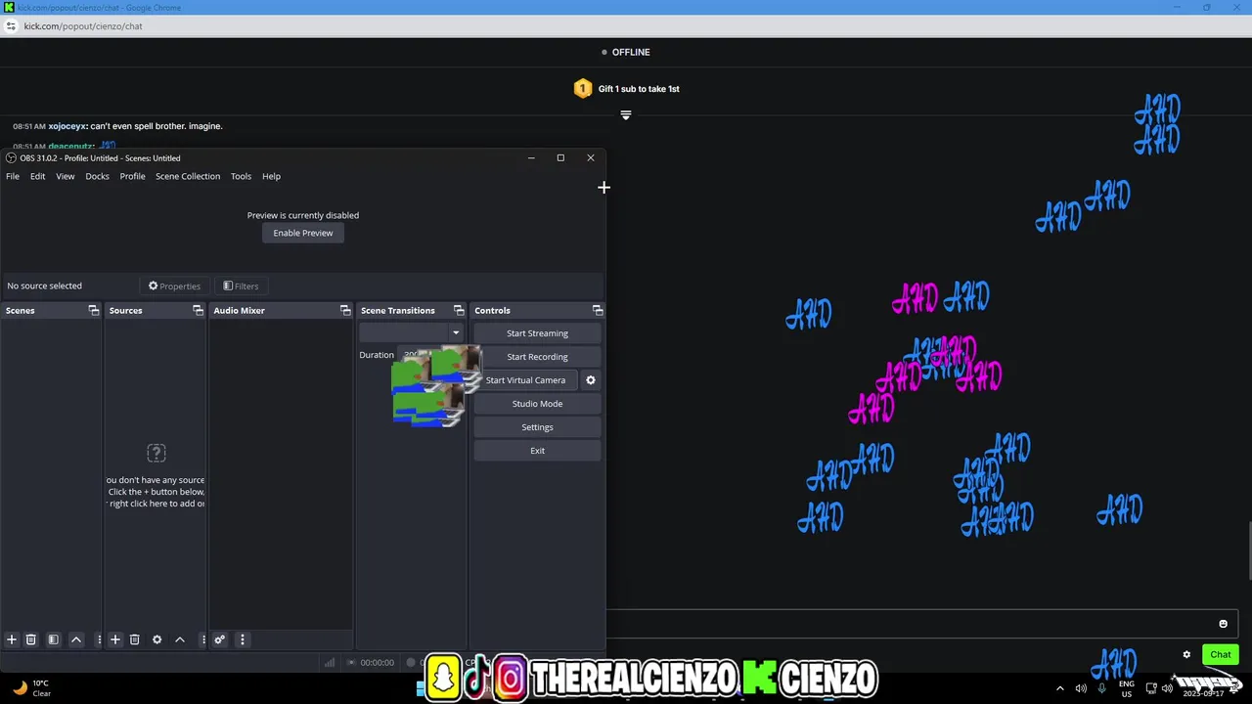View site information icon in Chrome address bar
Image resolution: width=1252 pixels, height=704 pixels.
pyautogui.click(x=11, y=26)
